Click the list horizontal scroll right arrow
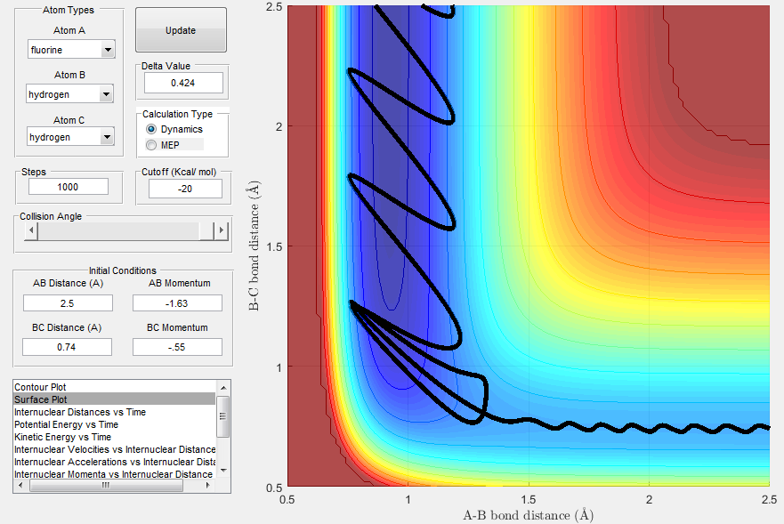Viewport: 784px width, 524px height. 208,485
